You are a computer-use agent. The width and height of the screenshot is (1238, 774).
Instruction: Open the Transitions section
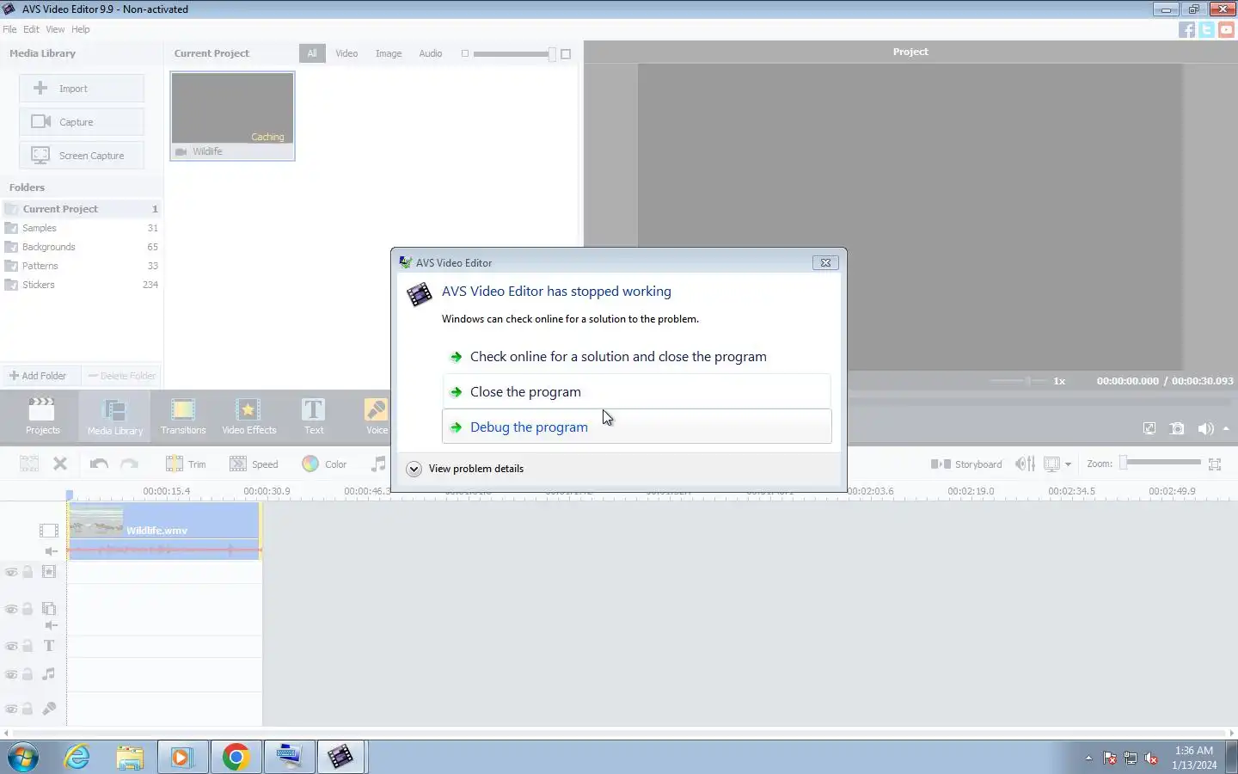pyautogui.click(x=183, y=415)
